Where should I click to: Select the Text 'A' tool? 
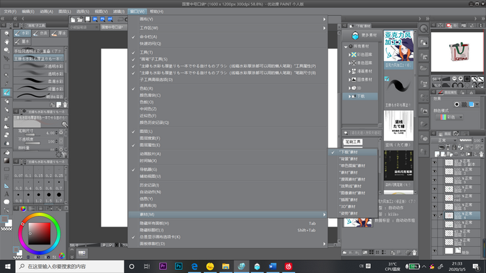(6, 194)
